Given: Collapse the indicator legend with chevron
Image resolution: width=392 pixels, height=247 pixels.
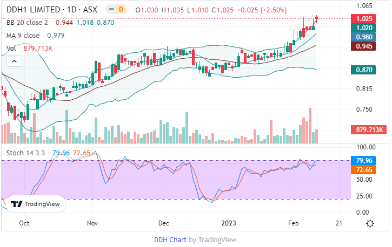Looking at the screenshot, I should 11,61.
